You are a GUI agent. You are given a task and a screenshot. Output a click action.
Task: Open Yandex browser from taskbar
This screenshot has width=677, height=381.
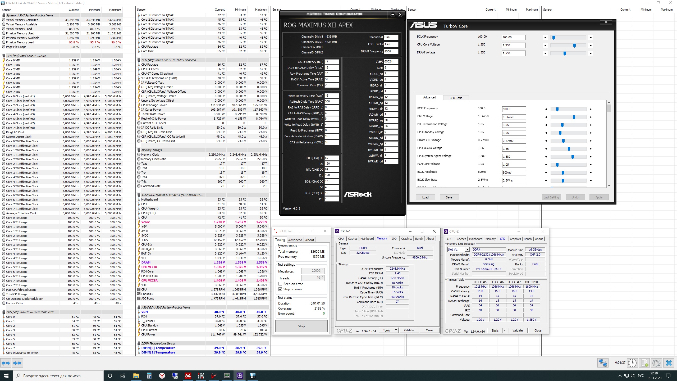[162, 375]
